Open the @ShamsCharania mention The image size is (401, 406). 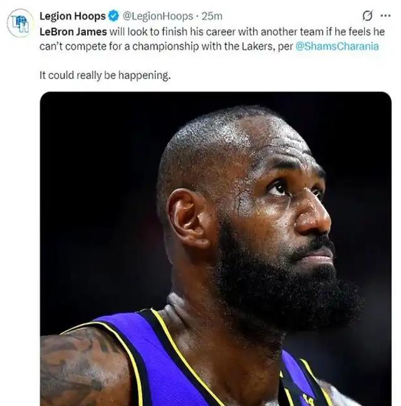pyautogui.click(x=337, y=46)
